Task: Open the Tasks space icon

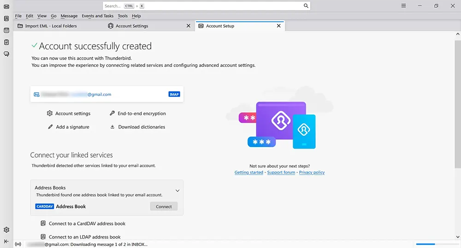Action: pos(6,42)
